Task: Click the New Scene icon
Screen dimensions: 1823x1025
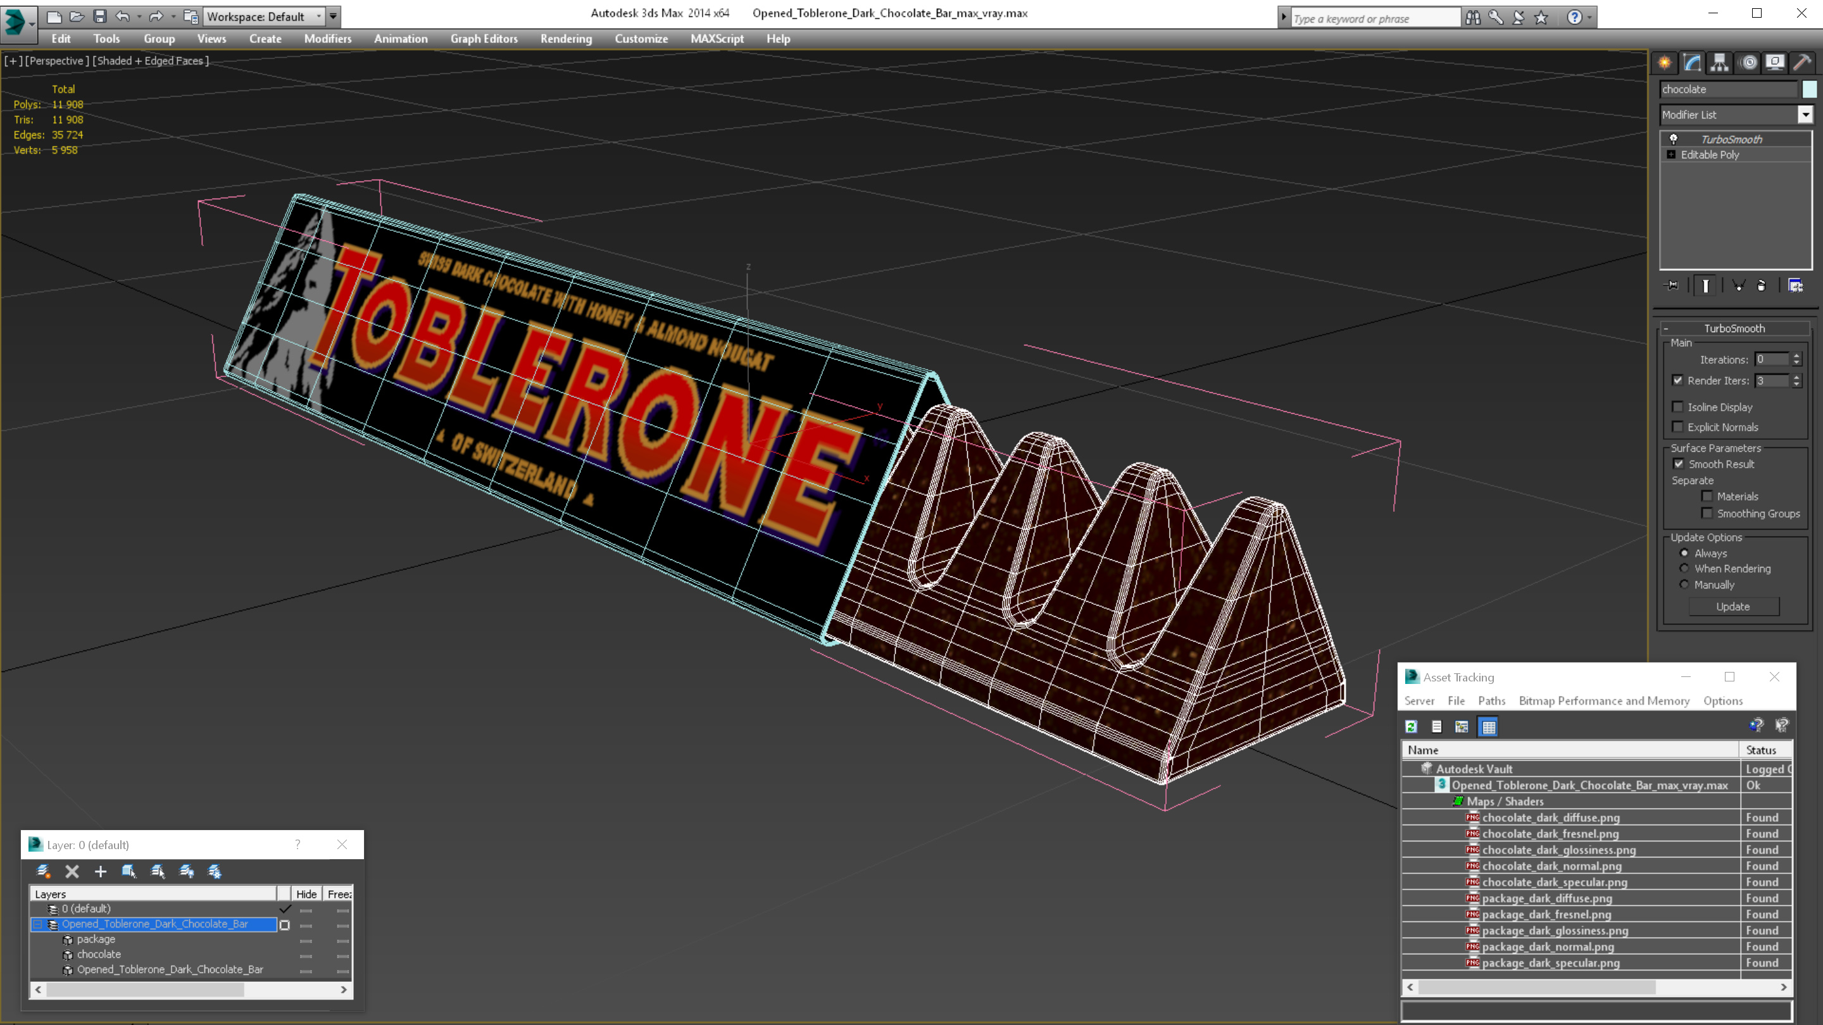Action: pos(54,16)
